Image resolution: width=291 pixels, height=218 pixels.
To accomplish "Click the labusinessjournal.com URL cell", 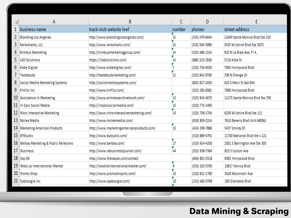I will (130, 151).
